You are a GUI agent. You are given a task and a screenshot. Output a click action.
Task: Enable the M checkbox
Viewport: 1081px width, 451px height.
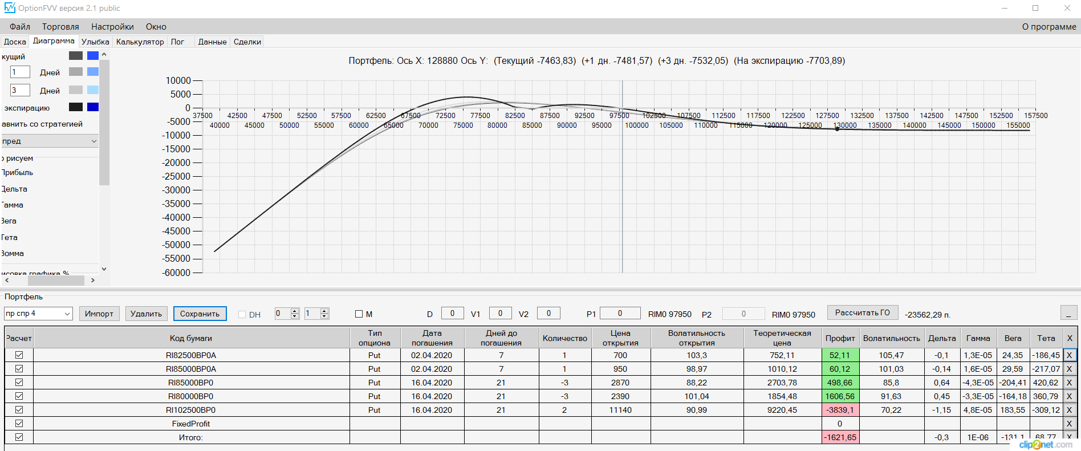[359, 314]
